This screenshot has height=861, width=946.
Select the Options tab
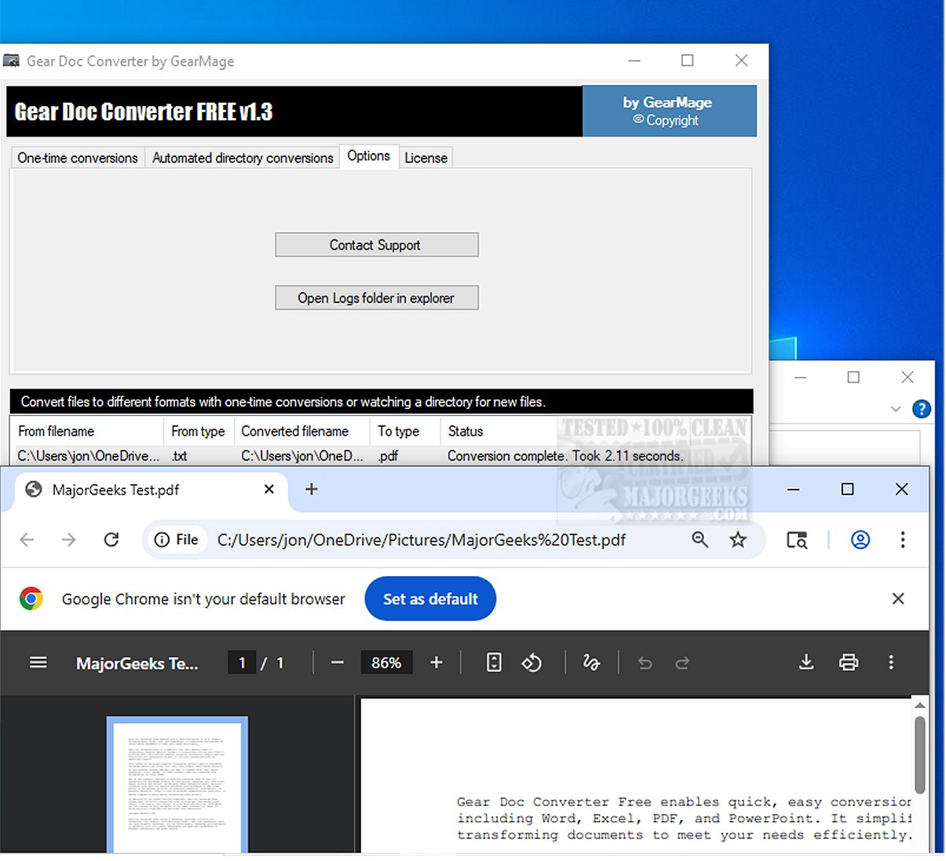(x=369, y=156)
